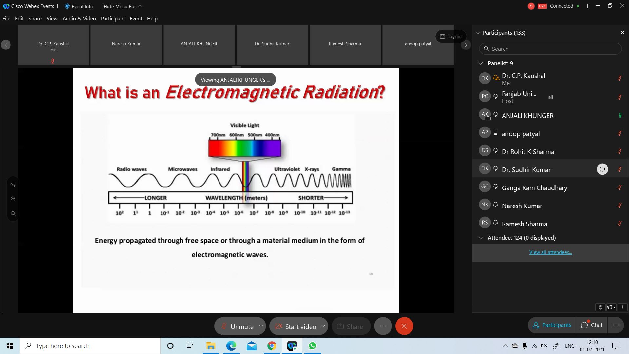Open Event Info
Image resolution: width=629 pixels, height=354 pixels.
(x=79, y=6)
